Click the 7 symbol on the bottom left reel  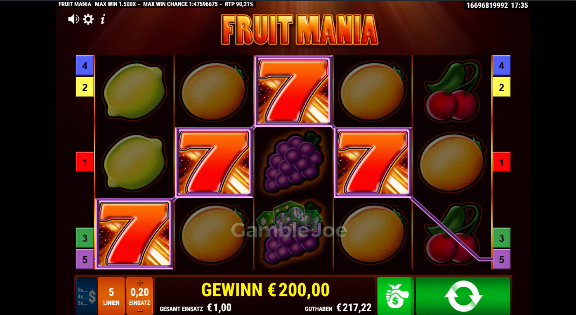click(134, 234)
